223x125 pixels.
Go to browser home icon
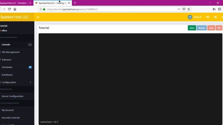click(x=15, y=9)
